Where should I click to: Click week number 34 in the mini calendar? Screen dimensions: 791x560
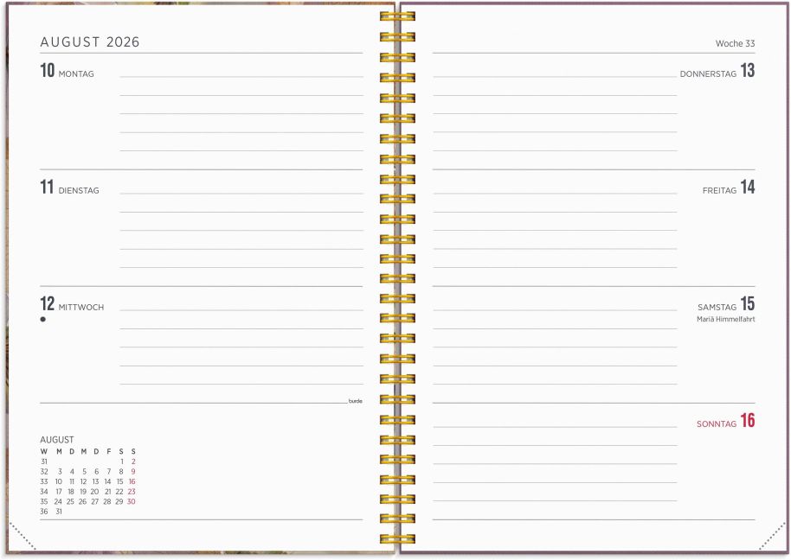click(x=44, y=492)
